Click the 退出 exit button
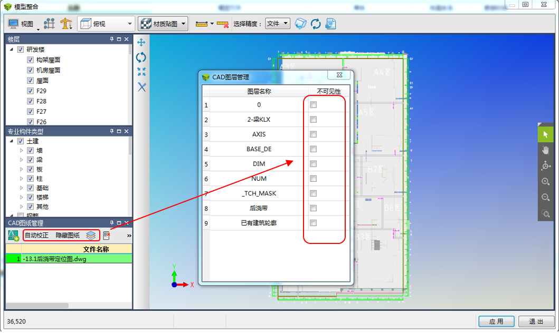This screenshot has height=333, width=559. (536, 321)
